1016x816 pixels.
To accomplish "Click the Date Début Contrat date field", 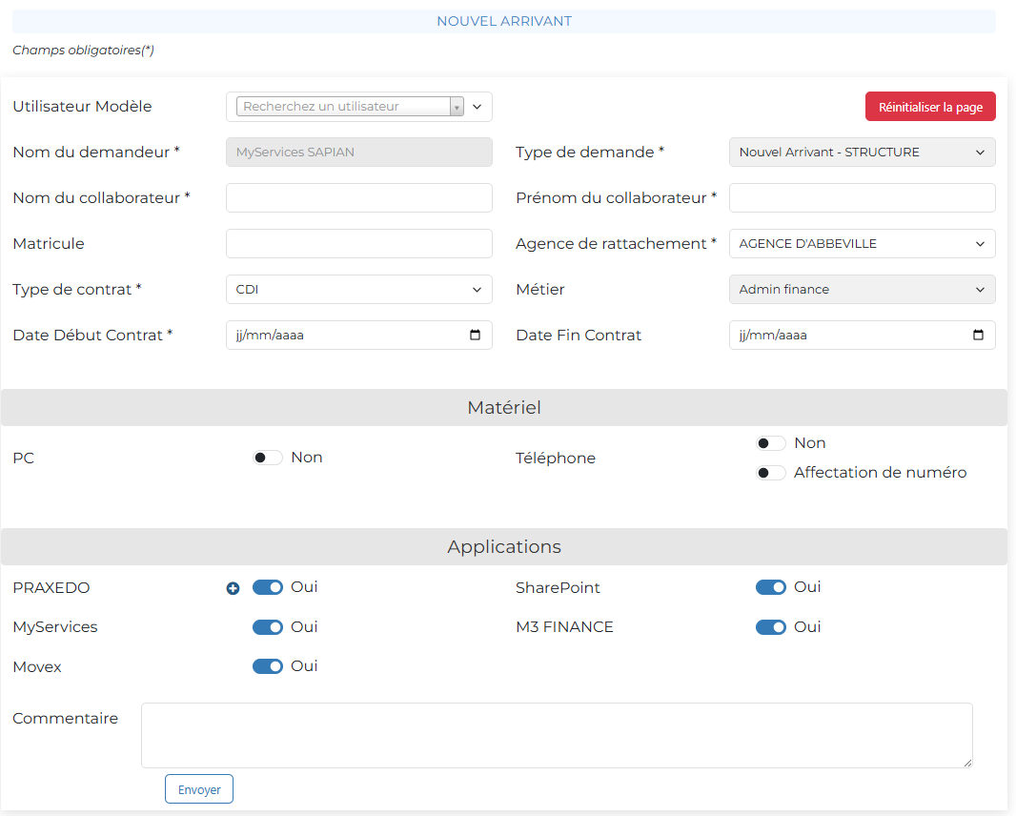I will point(359,336).
